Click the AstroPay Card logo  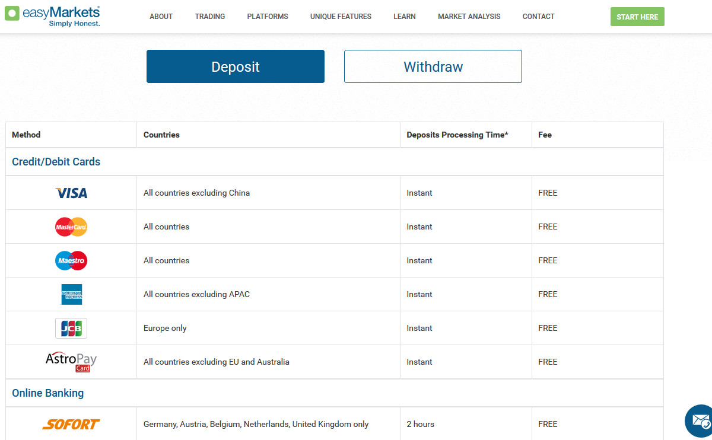[x=71, y=362]
